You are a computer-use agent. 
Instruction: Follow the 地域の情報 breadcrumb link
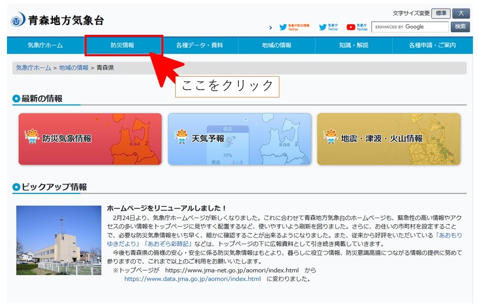click(74, 68)
